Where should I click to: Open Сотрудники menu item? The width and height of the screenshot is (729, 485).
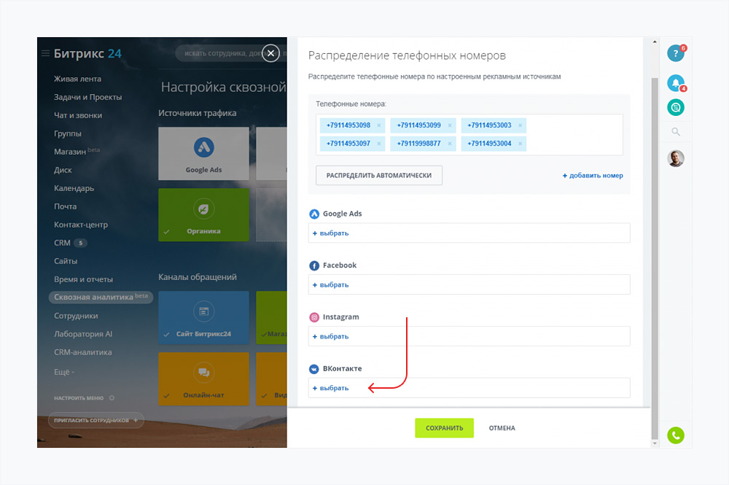coord(76,316)
